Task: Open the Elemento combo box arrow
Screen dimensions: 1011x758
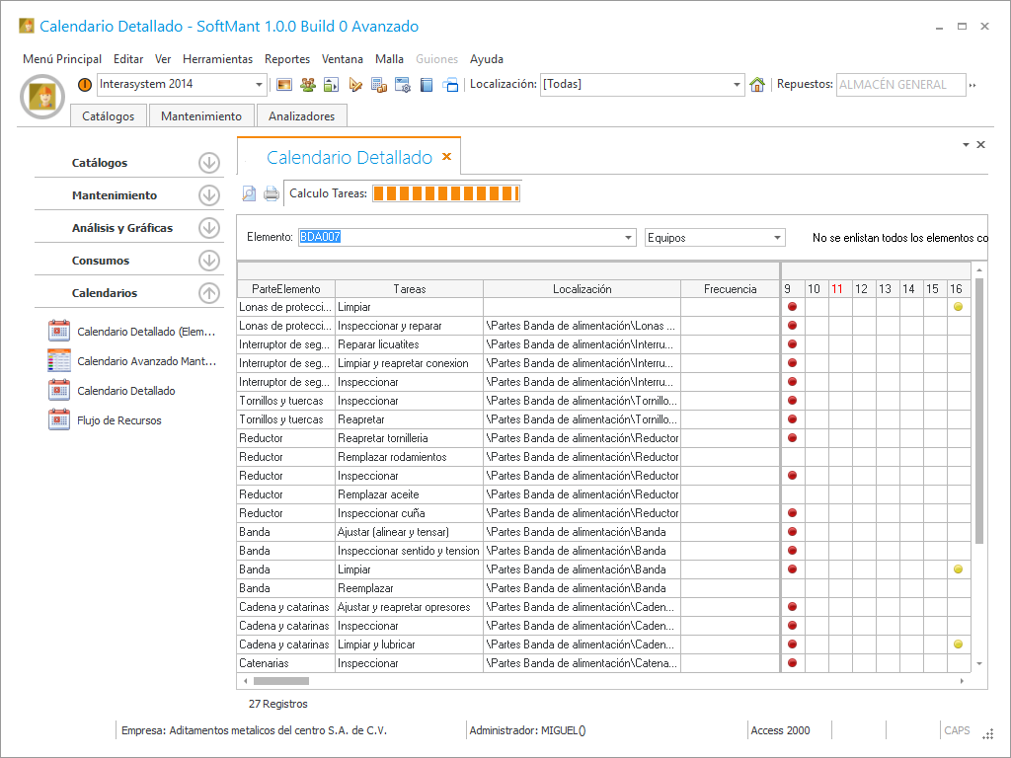Action: tap(629, 238)
